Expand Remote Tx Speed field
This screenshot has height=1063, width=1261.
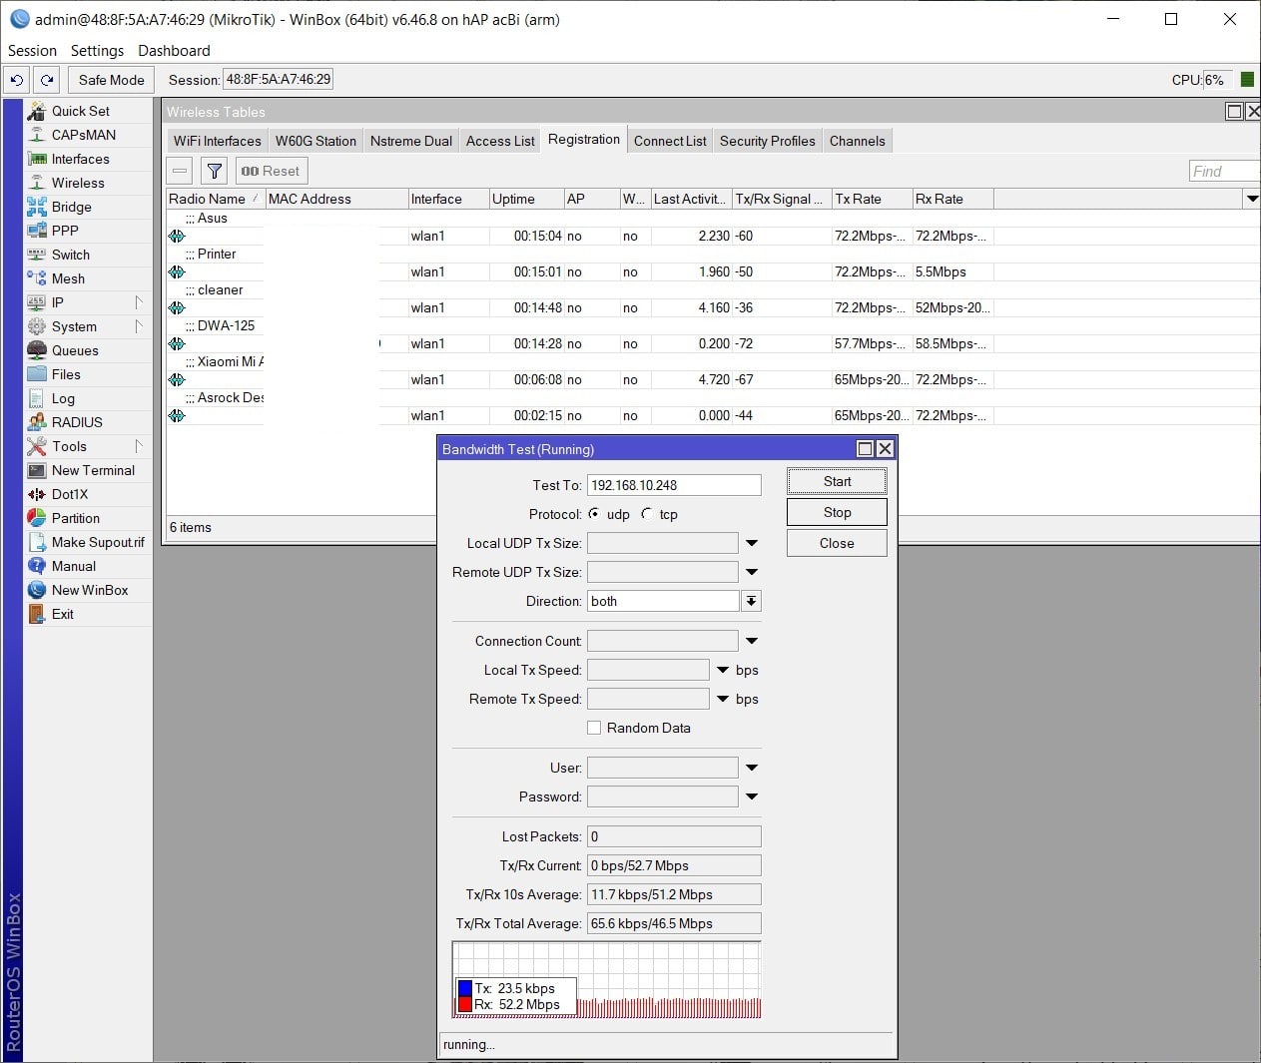723,699
